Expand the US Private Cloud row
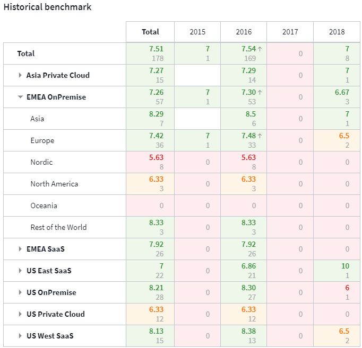362x348 pixels. coord(20,314)
